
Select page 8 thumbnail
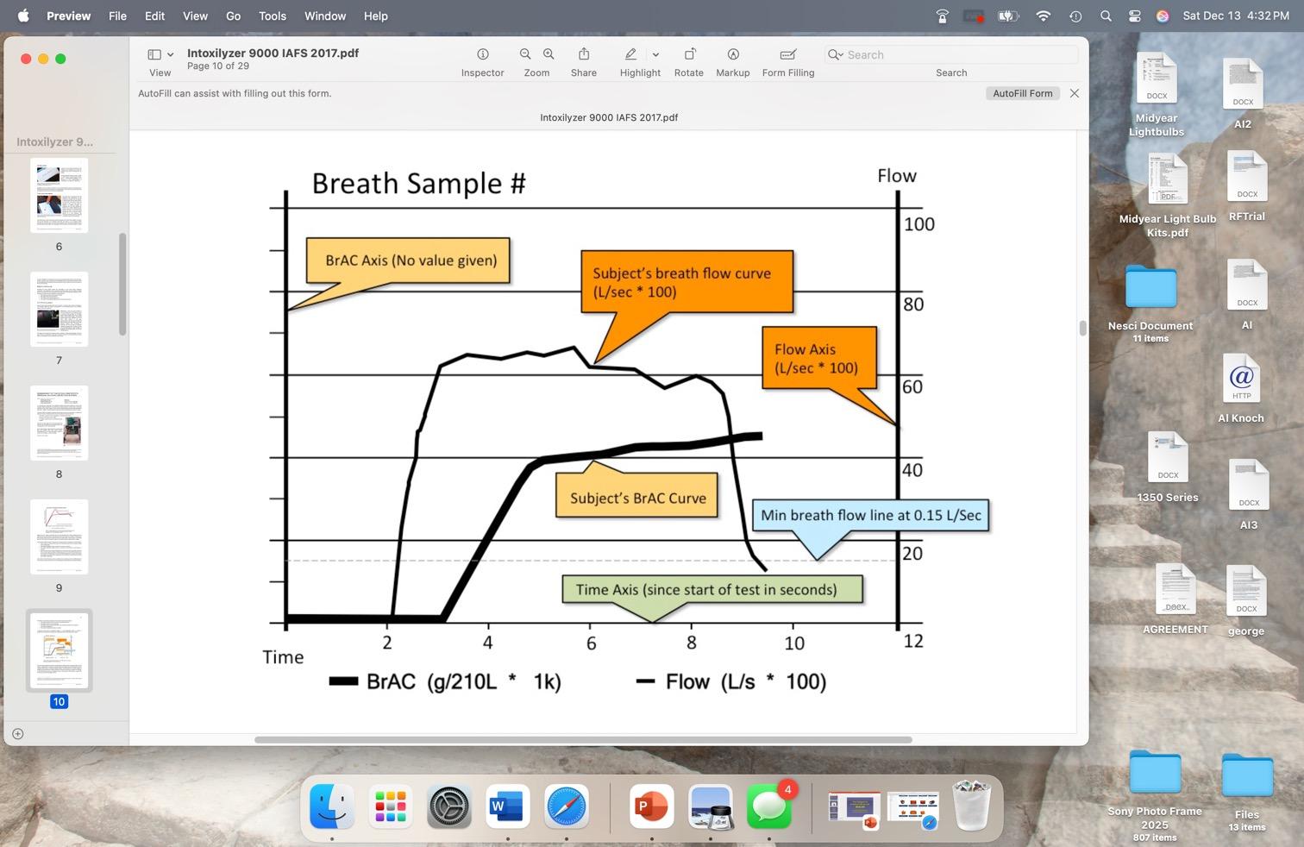(59, 423)
